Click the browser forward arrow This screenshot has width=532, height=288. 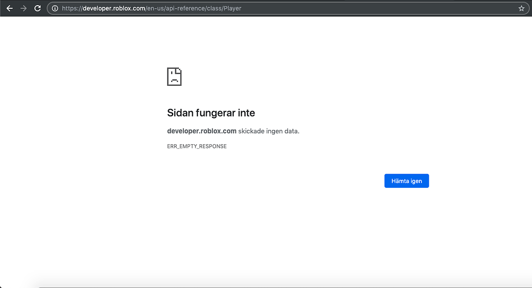click(24, 8)
